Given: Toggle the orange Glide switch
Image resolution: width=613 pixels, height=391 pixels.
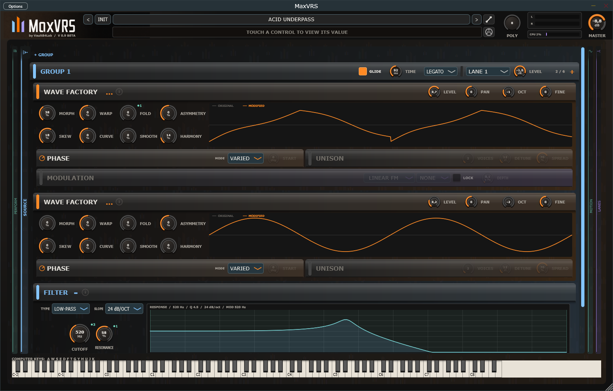Looking at the screenshot, I should 362,71.
